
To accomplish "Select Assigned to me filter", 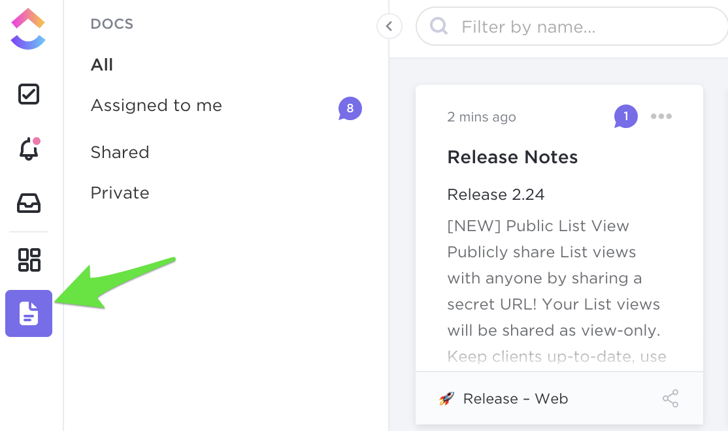I will tap(156, 106).
